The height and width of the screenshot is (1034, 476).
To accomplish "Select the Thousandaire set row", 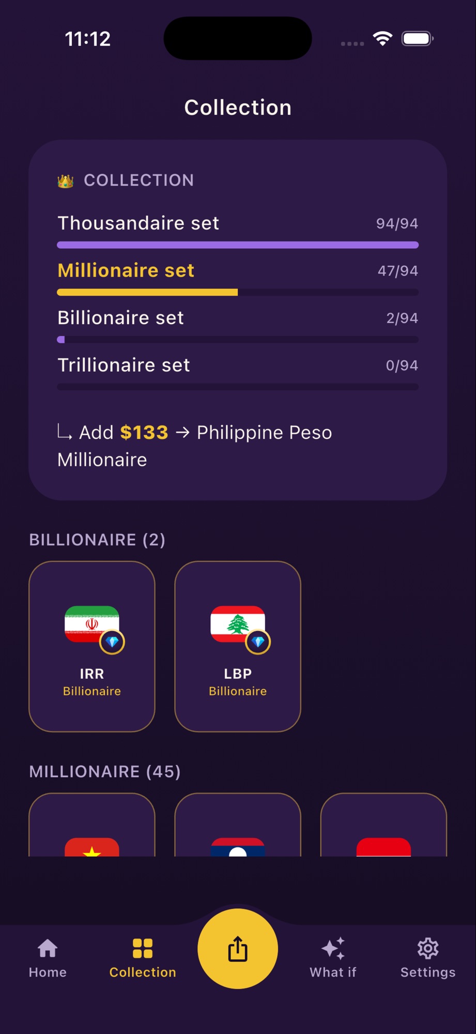I will coord(238,230).
